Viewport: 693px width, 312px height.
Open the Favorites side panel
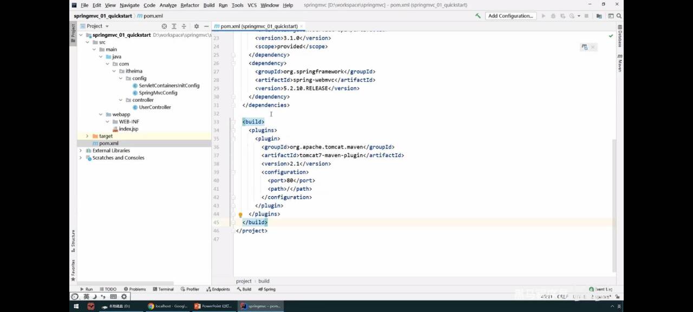click(73, 270)
